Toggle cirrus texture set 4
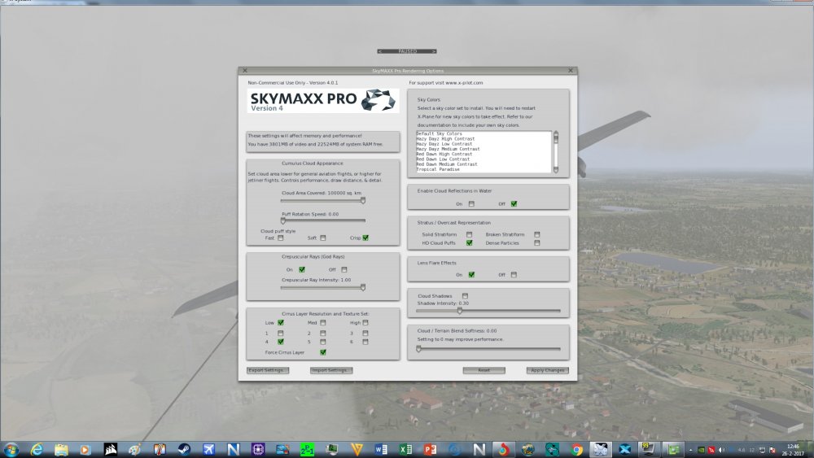Viewport: 814px width, 458px height. [x=280, y=342]
